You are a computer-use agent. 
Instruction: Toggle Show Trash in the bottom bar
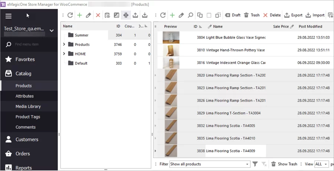pyautogui.click(x=284, y=164)
